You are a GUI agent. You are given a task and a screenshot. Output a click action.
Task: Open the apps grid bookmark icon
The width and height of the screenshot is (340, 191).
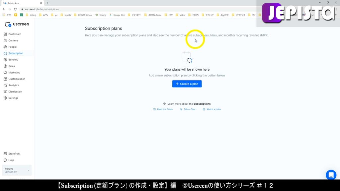pyautogui.click(x=4, y=15)
